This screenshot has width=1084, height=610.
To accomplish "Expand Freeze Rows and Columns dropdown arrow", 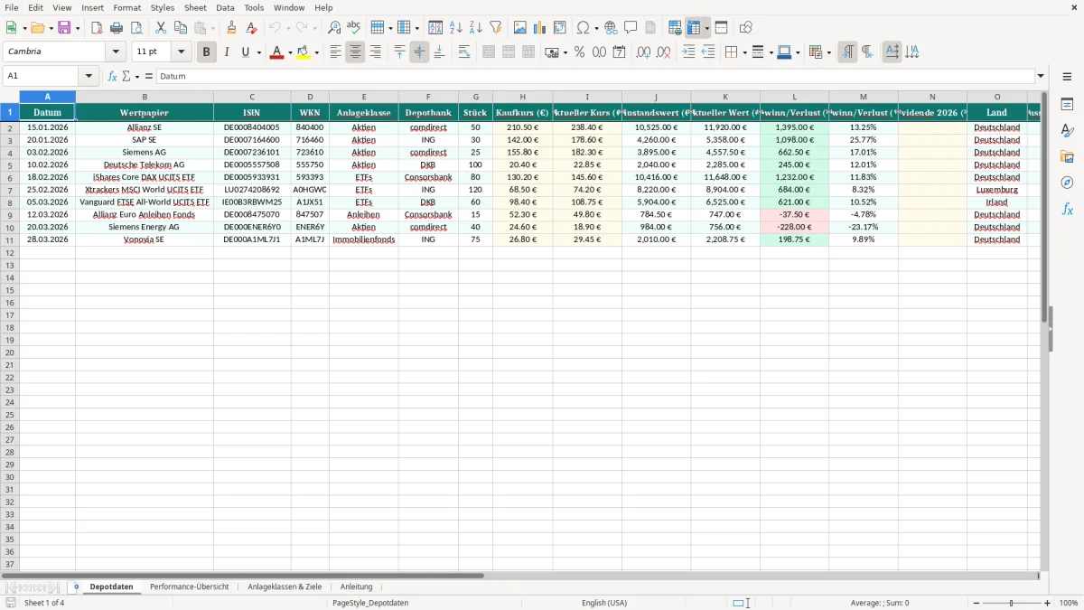I will point(707,28).
